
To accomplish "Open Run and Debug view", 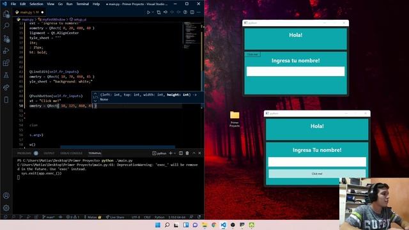I will [x=6, y=50].
